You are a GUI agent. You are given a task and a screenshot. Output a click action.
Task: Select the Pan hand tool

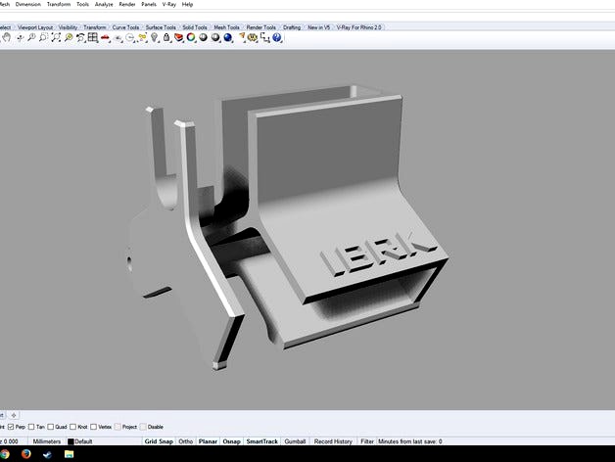coord(7,37)
